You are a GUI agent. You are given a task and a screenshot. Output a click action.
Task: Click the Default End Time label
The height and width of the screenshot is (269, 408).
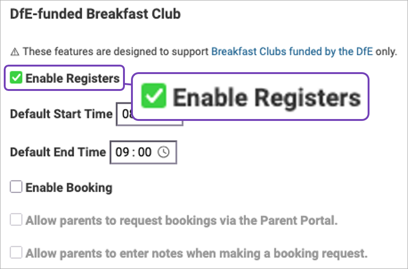[x=58, y=152]
